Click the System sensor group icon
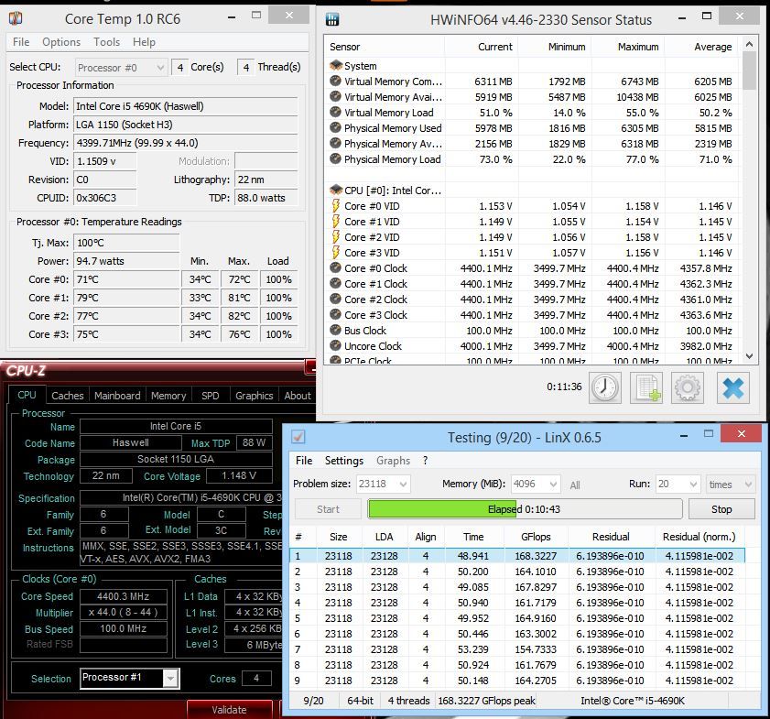The image size is (770, 719). 336,65
